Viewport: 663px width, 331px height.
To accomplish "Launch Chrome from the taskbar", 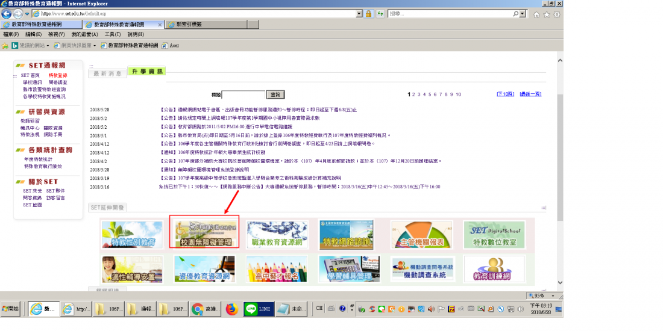I will [x=206, y=309].
